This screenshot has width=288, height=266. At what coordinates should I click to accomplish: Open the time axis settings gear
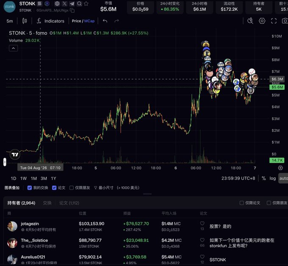coord(280,168)
